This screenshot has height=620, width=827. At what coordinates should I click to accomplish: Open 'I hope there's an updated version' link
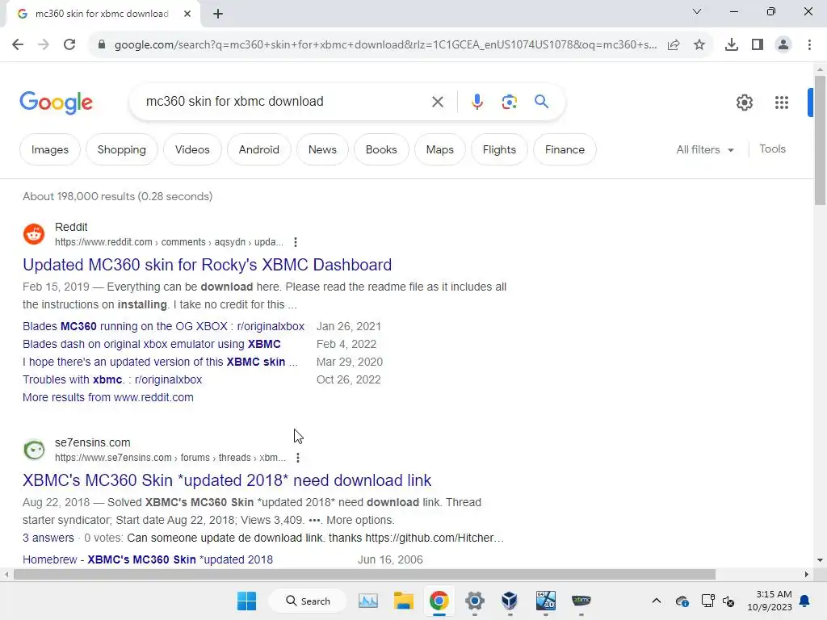coord(160,362)
